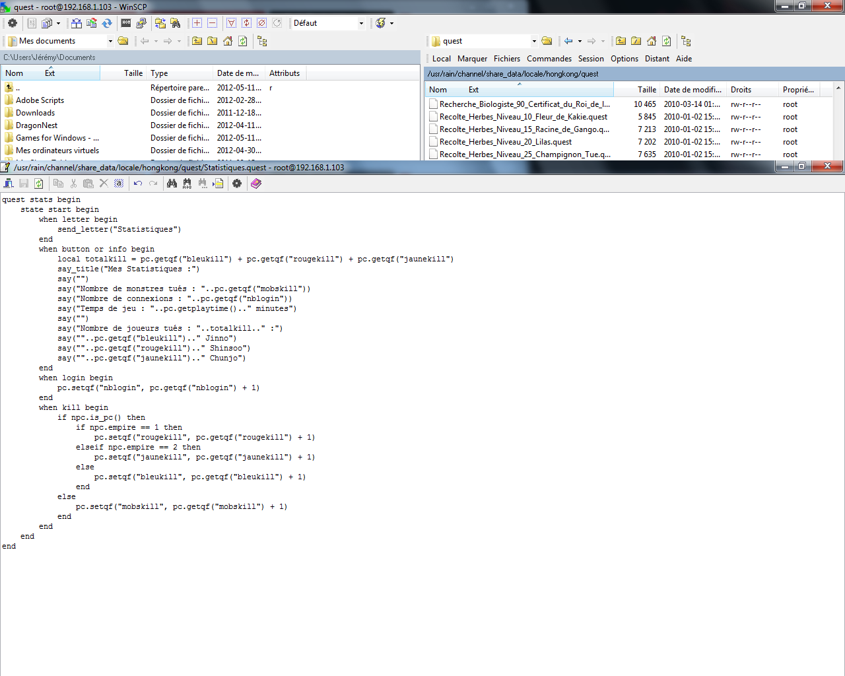This screenshot has width=845, height=676.
Task: Open editor preferences gear icon
Action: coord(237,184)
